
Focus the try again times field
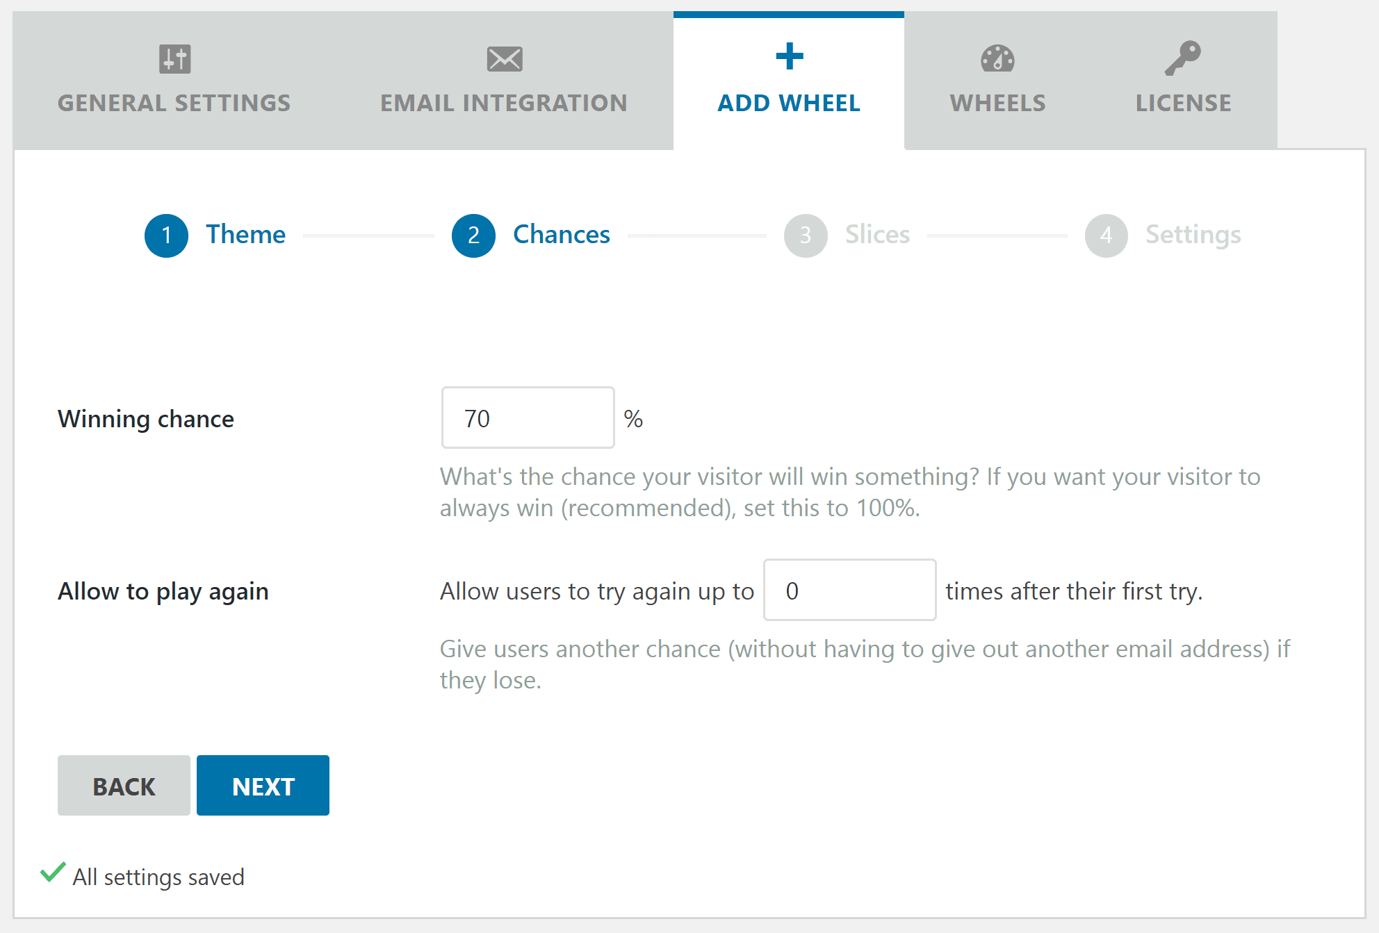849,591
